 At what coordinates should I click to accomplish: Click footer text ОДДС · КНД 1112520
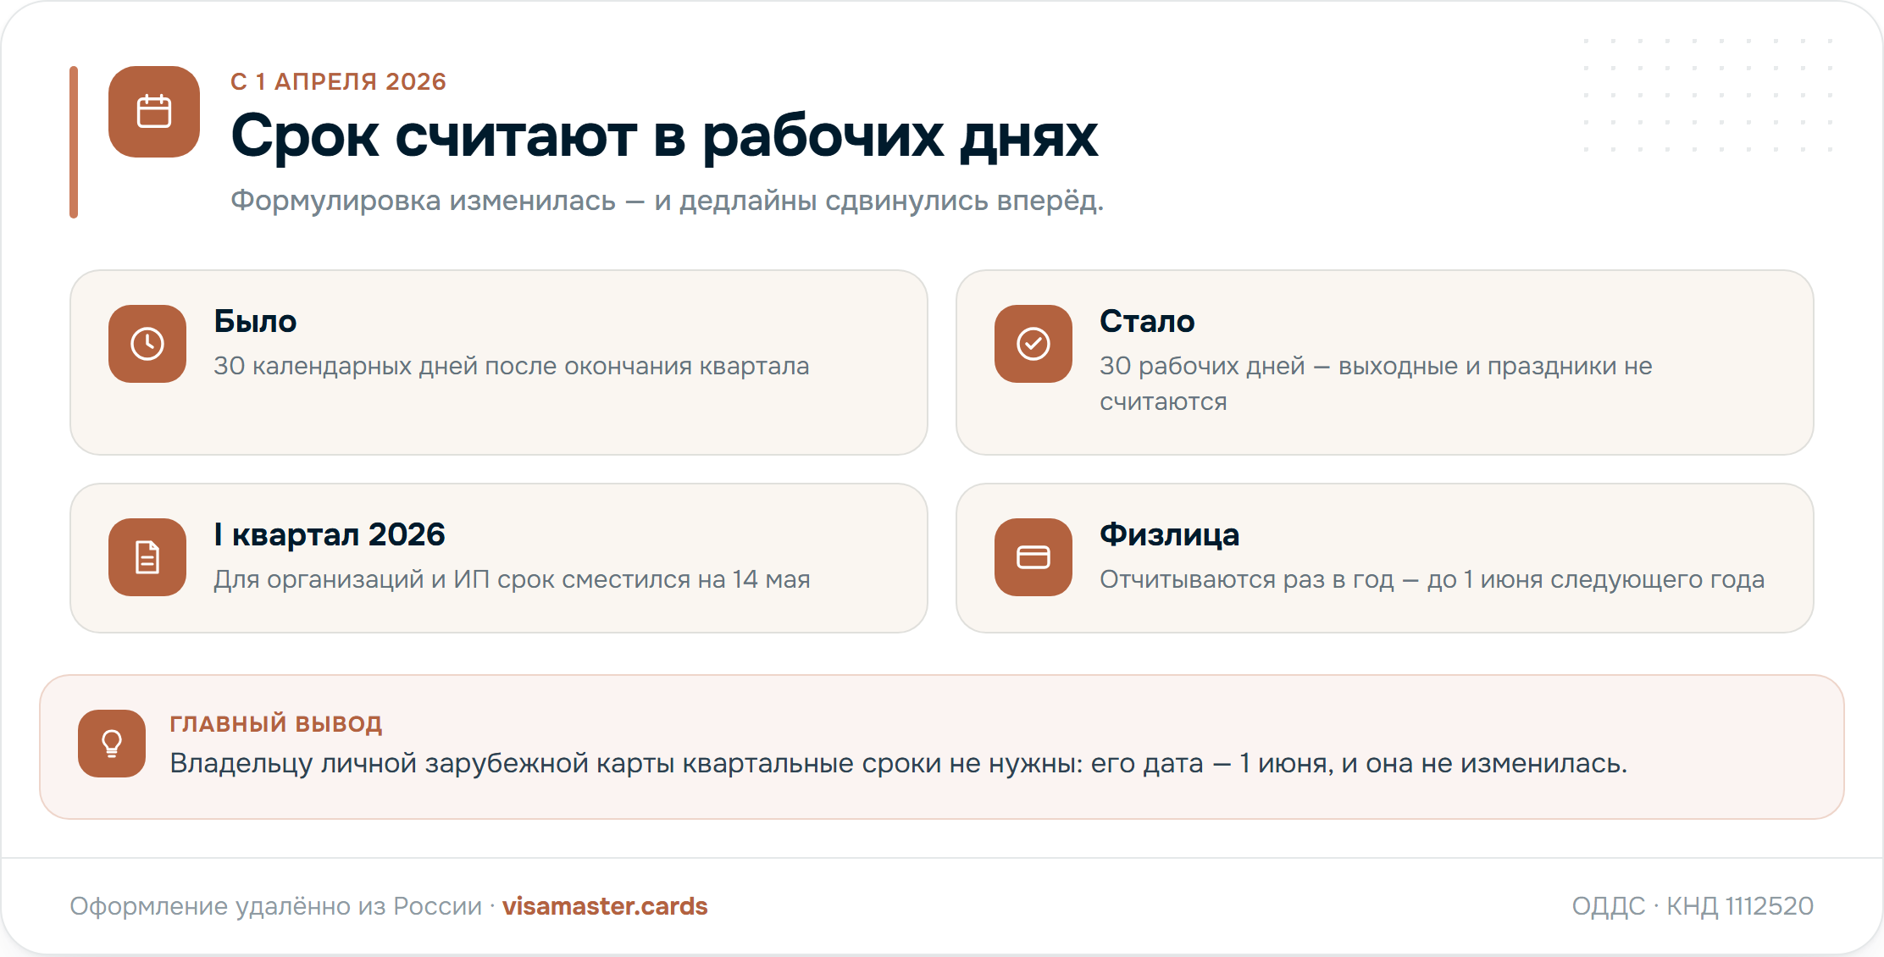click(1693, 906)
